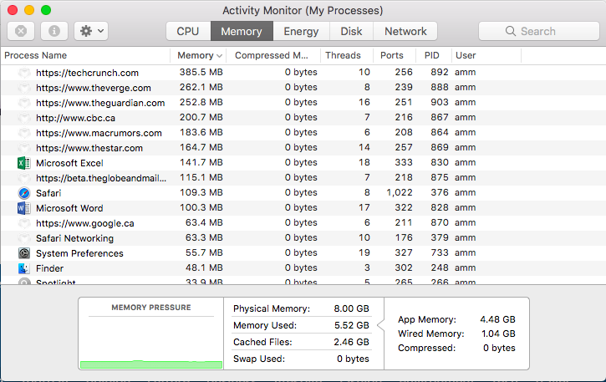Click the Wired Memory 1.04 GB value
Viewport: 606px width, 382px height.
[x=498, y=334]
